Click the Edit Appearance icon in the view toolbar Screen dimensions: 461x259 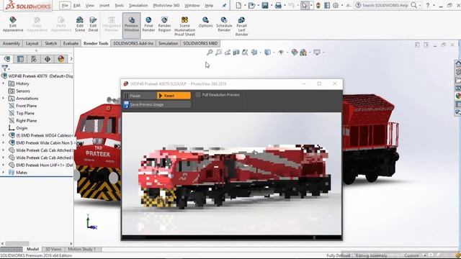(x=295, y=53)
